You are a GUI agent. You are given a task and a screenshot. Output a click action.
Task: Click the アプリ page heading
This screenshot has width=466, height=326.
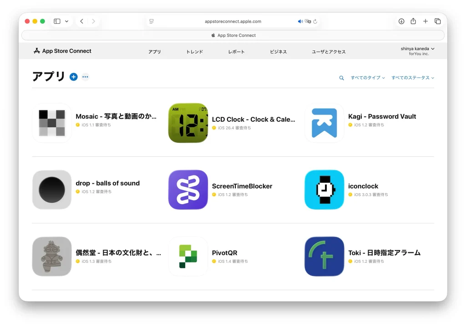48,76
